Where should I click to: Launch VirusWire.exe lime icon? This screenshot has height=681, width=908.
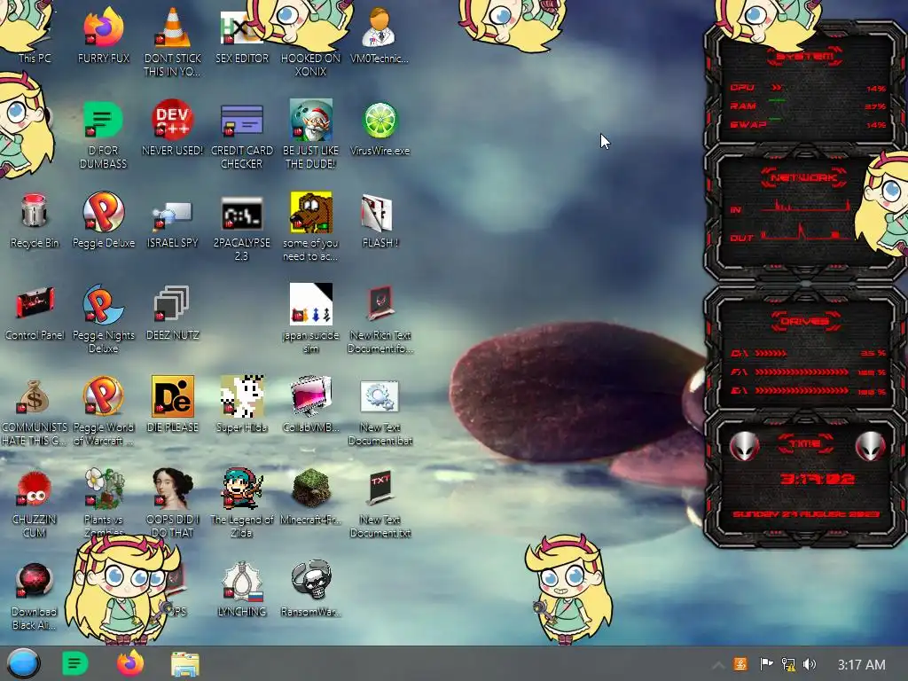(380, 121)
